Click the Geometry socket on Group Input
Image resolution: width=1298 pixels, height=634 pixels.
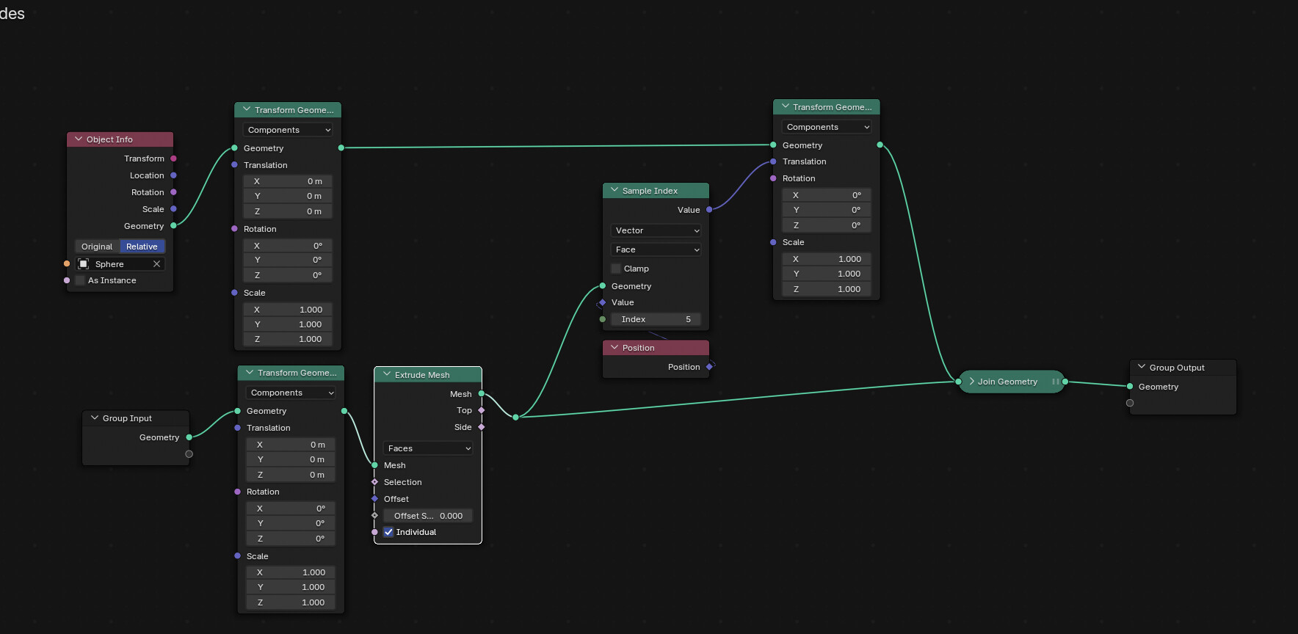pyautogui.click(x=189, y=437)
